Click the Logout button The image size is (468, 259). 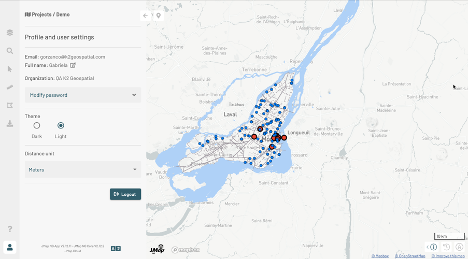pos(125,194)
